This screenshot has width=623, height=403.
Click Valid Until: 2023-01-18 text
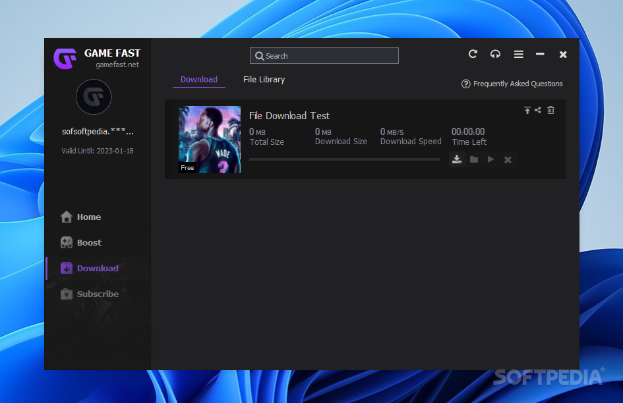pos(98,151)
